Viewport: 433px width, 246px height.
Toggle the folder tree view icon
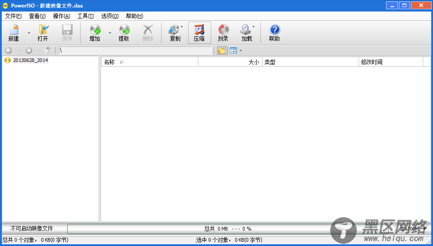pyautogui.click(x=222, y=50)
